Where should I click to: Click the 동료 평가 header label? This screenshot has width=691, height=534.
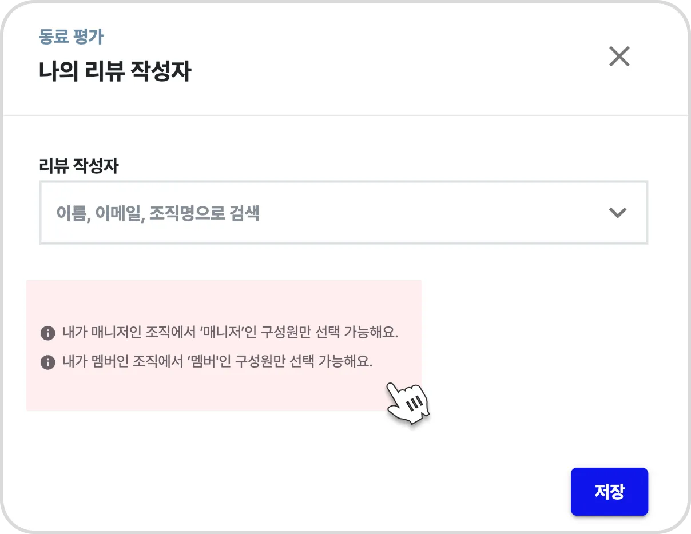coord(71,37)
